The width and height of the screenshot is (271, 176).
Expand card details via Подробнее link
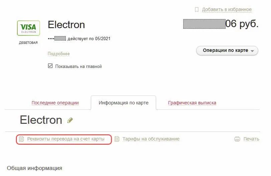pyautogui.click(x=59, y=54)
